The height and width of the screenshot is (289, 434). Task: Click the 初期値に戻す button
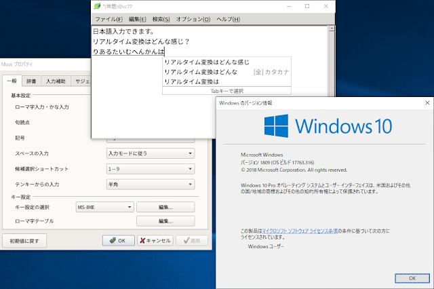[x=24, y=241]
